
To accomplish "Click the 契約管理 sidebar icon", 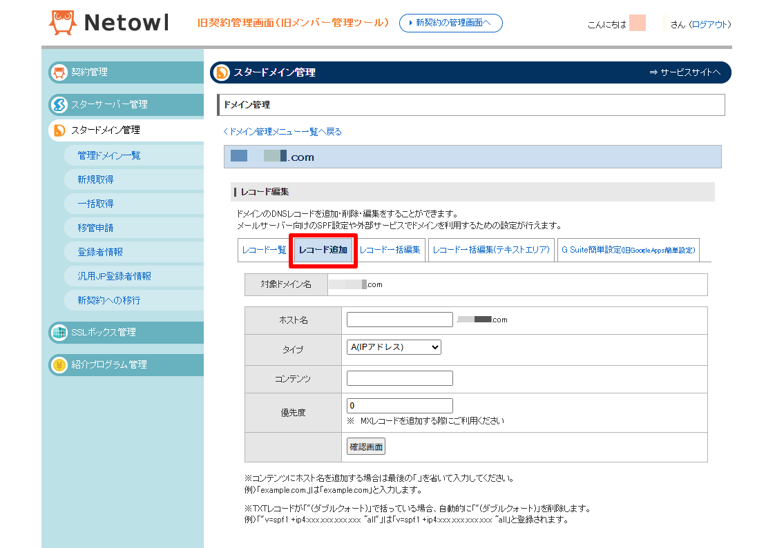I will point(59,72).
